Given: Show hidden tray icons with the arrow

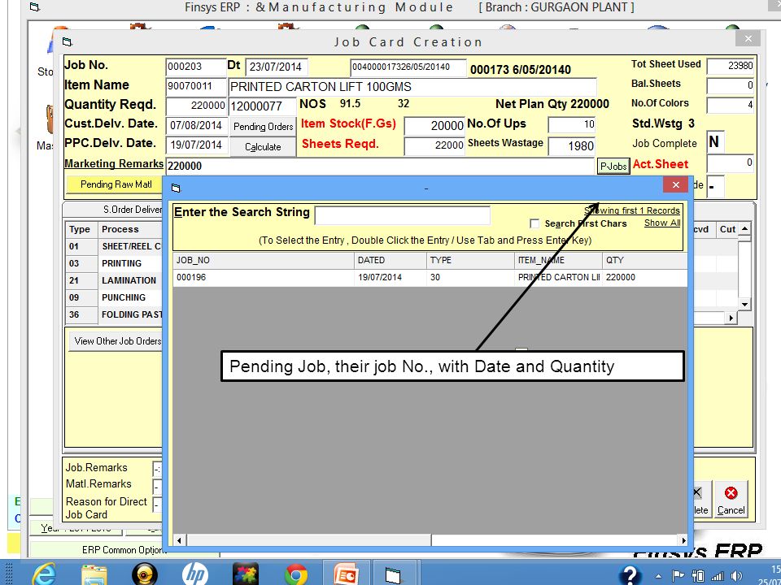Looking at the screenshot, I should (x=658, y=577).
